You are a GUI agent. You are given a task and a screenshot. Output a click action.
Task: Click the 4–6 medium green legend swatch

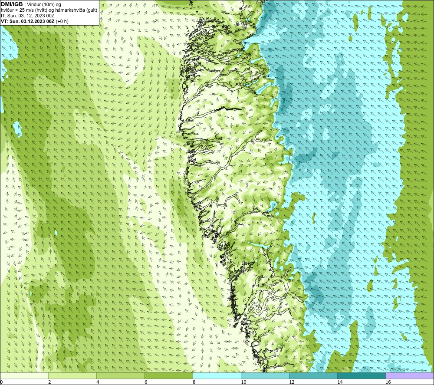click(x=120, y=376)
